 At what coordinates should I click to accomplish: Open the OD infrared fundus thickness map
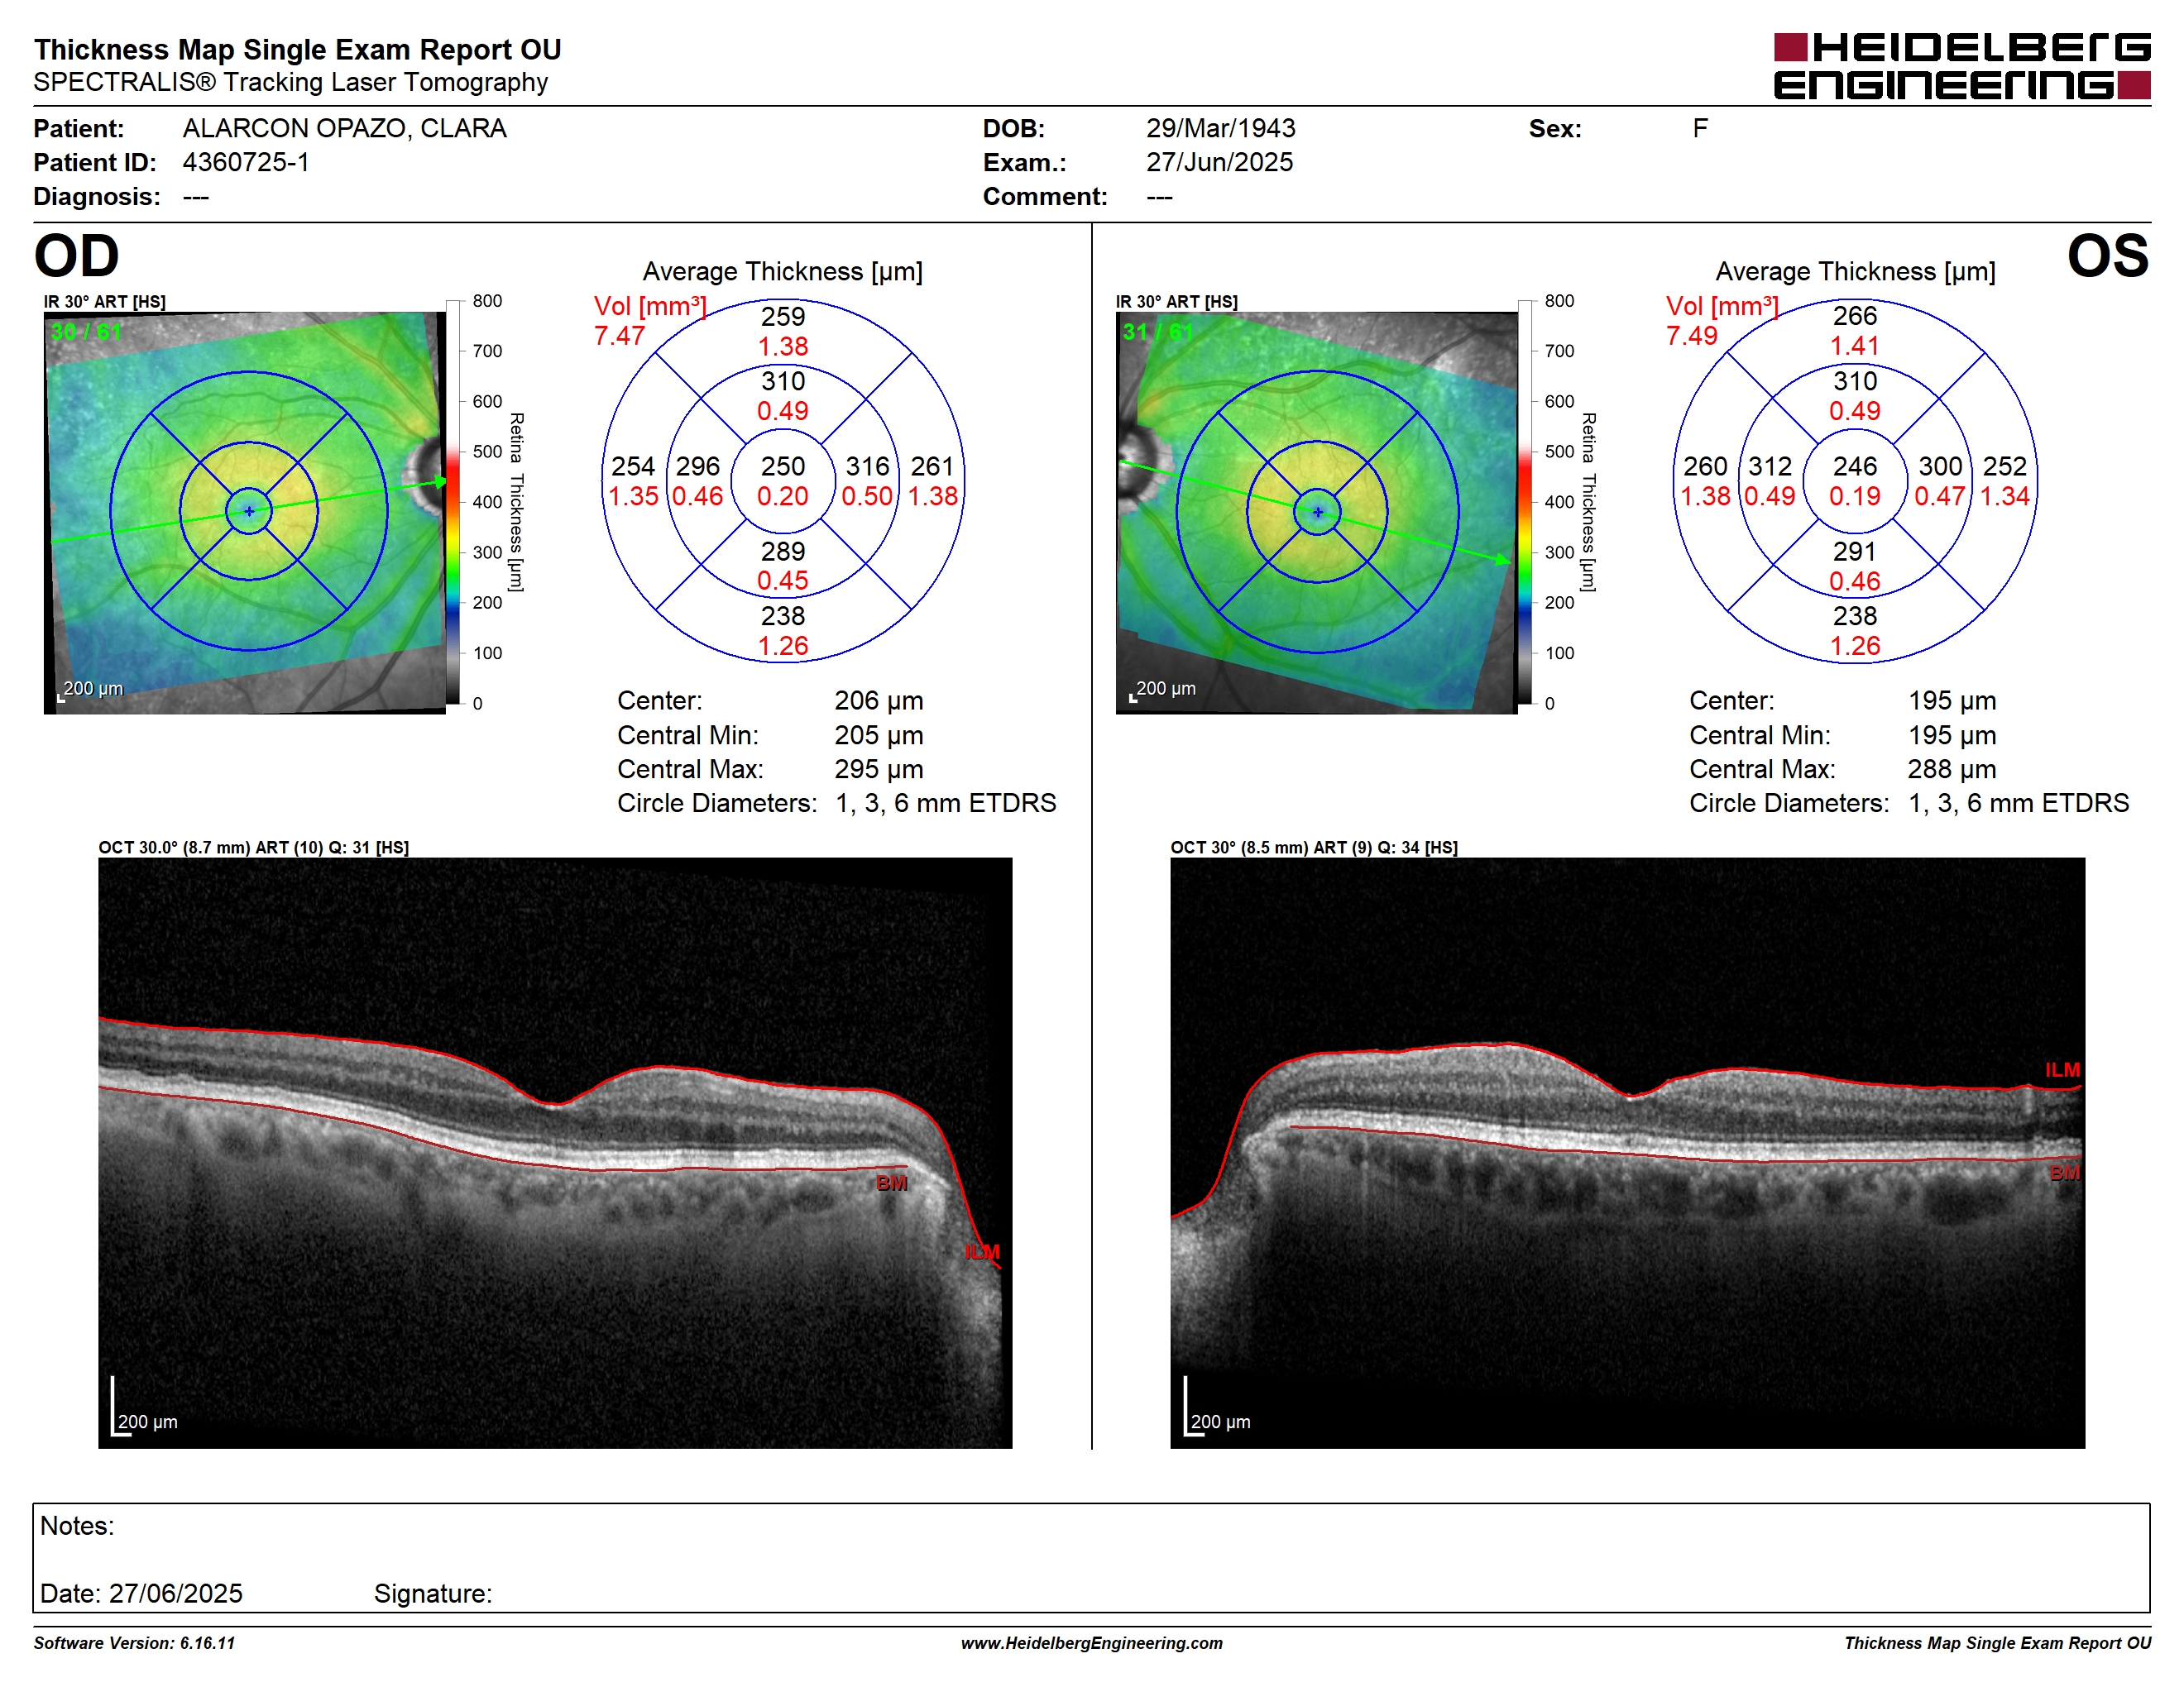coord(245,513)
